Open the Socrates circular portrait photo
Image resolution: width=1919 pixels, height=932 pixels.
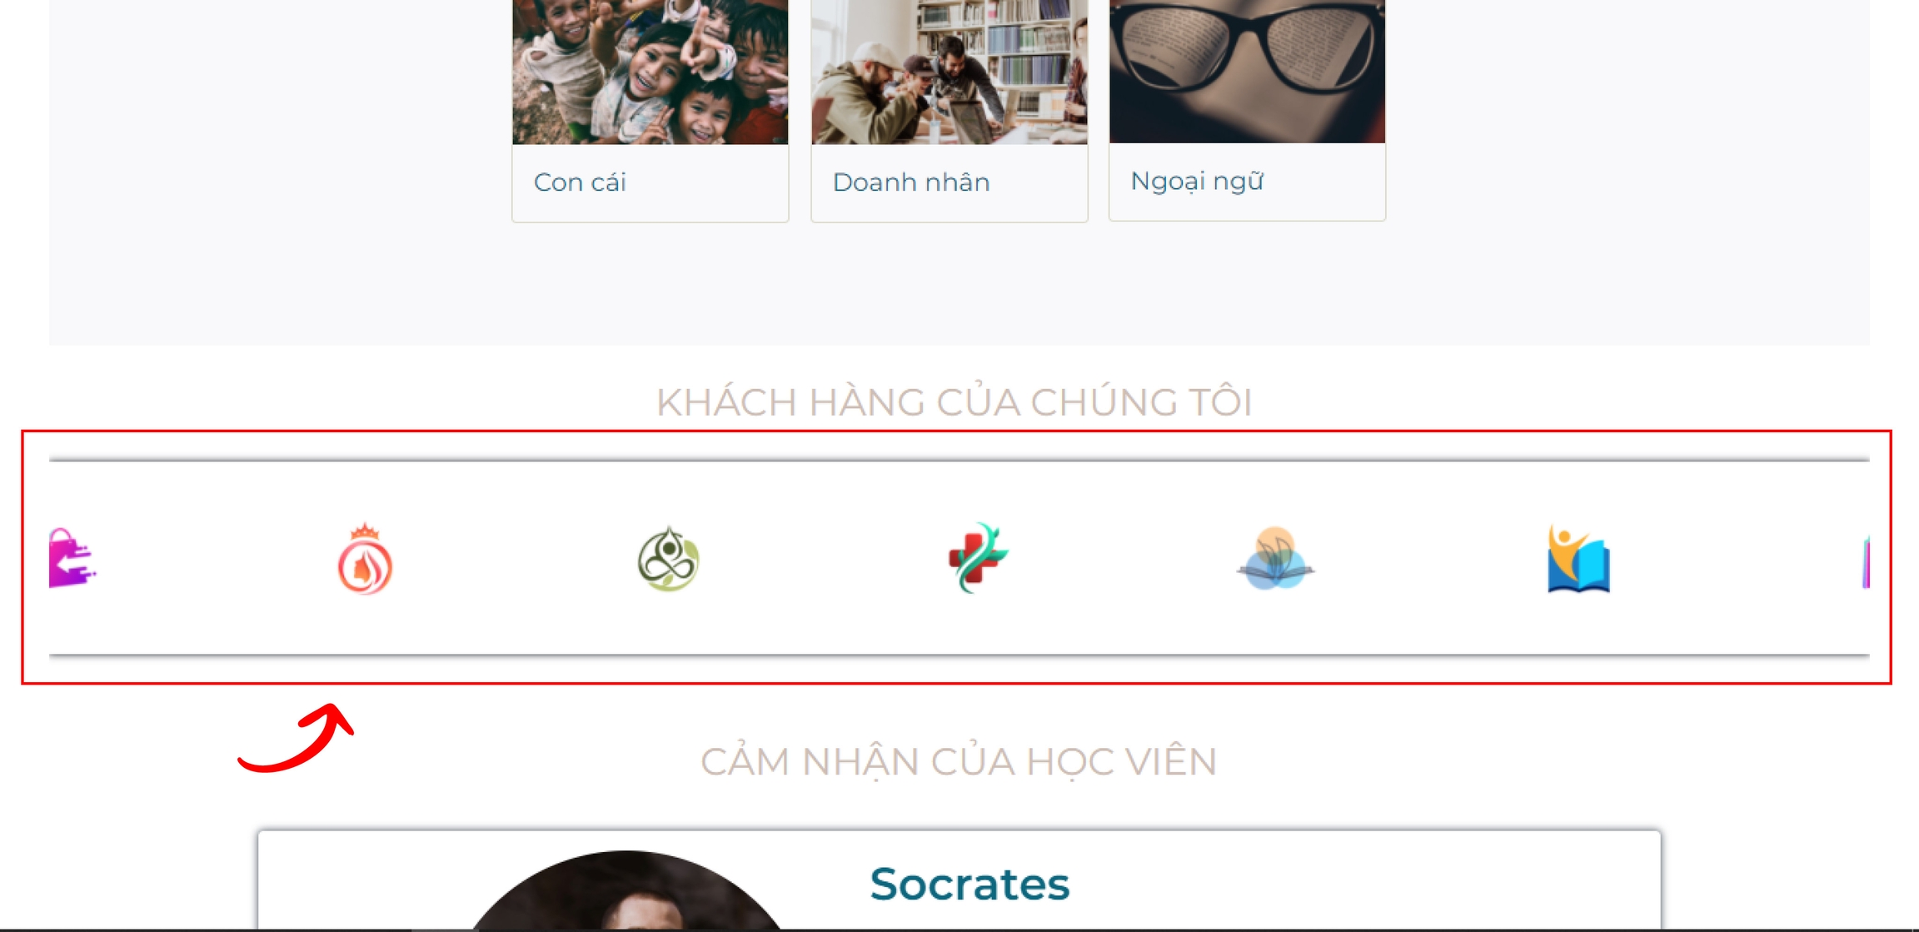point(626,890)
